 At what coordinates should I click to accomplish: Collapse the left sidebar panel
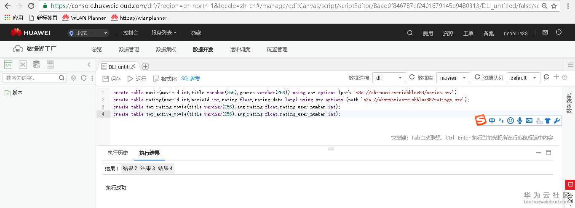click(89, 65)
